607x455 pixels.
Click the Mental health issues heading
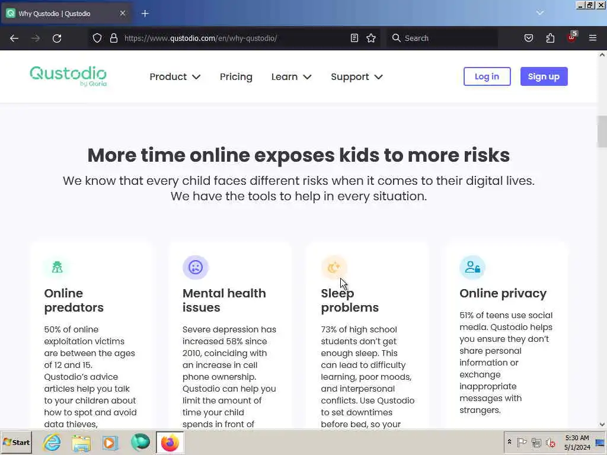coord(224,300)
